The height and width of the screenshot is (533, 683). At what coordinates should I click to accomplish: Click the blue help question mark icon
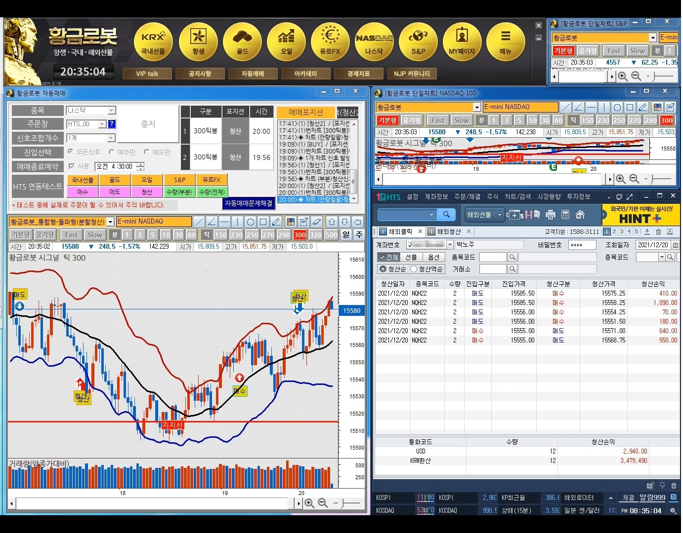click(112, 124)
